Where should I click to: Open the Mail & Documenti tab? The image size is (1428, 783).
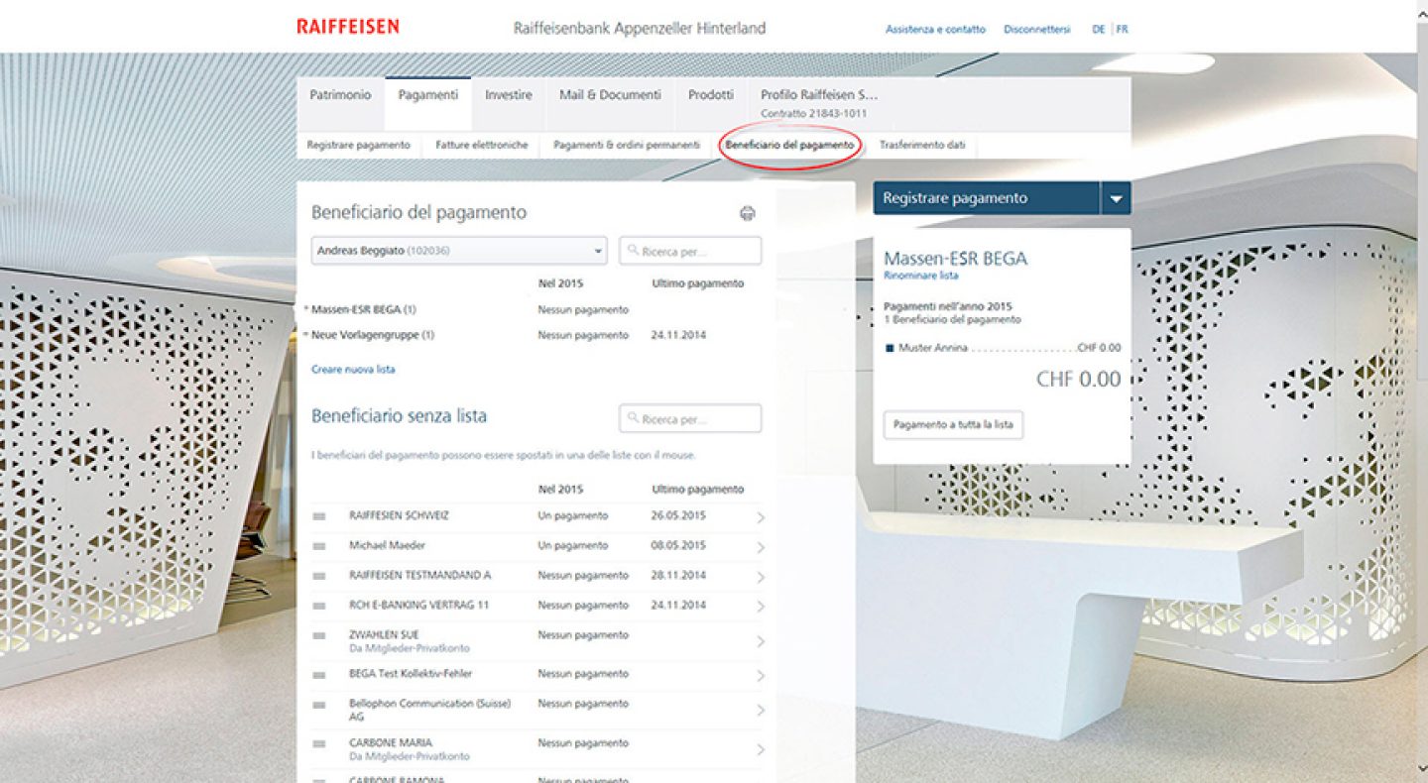point(610,95)
